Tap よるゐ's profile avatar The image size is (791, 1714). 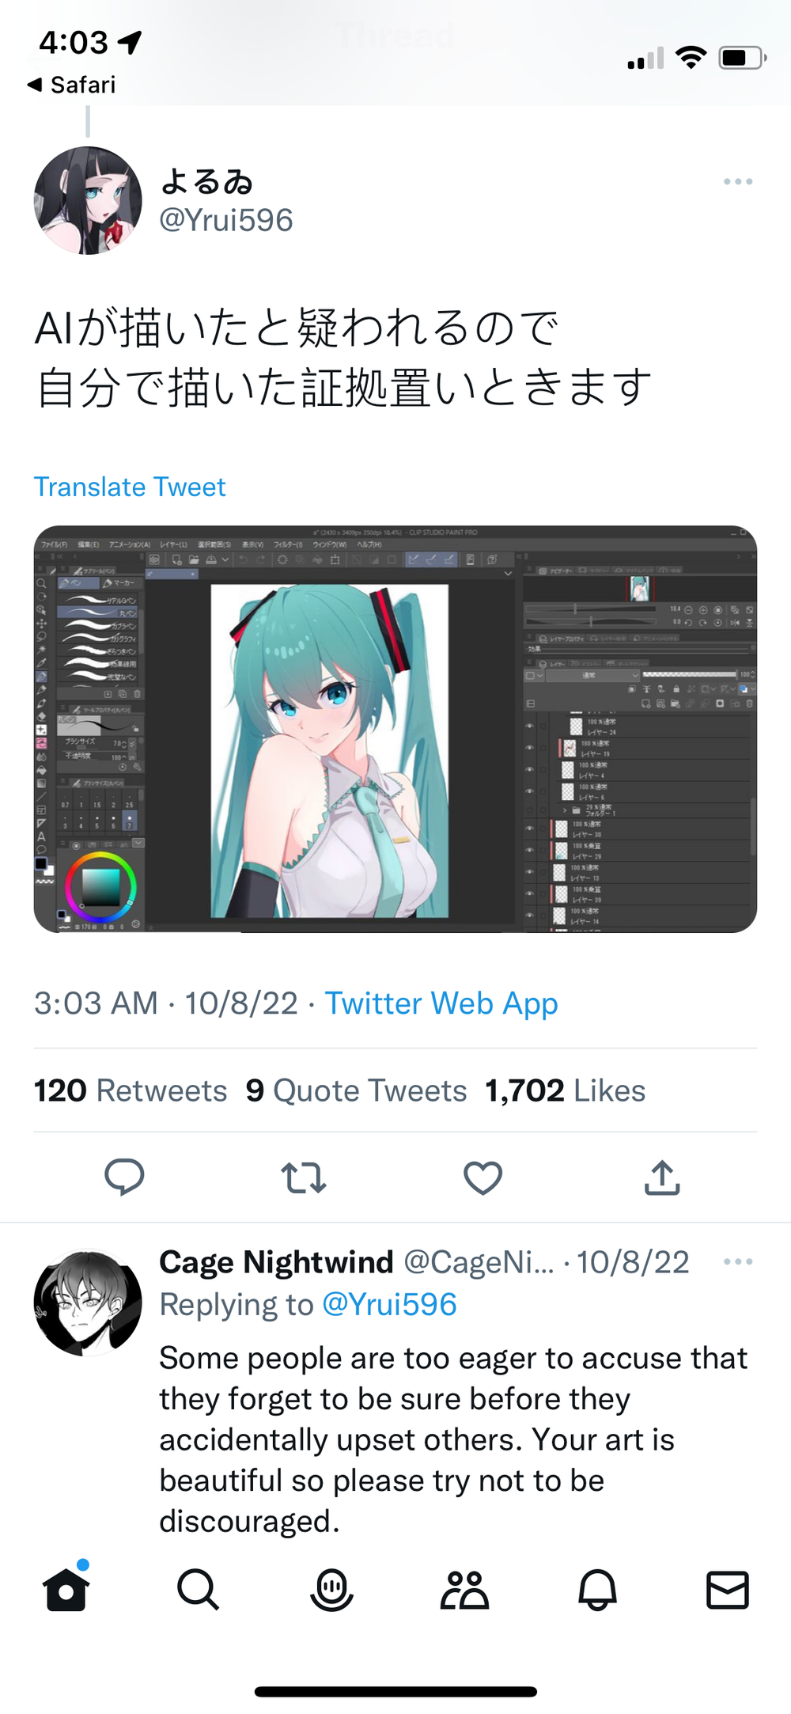pyautogui.click(x=89, y=198)
